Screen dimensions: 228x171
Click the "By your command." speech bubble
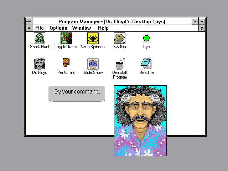tap(77, 94)
